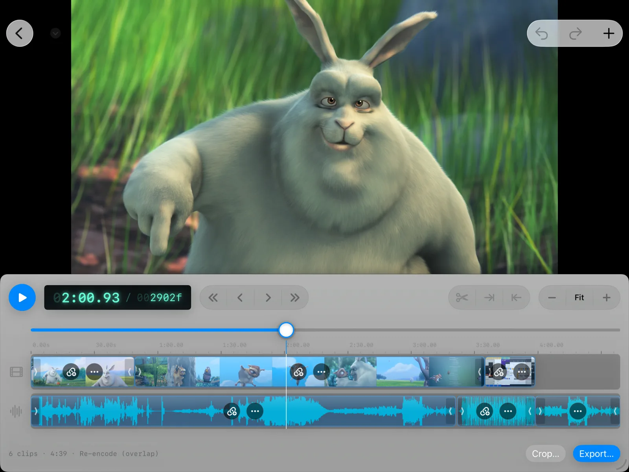Click the right trim handle of the last audio clip

[x=615, y=411]
